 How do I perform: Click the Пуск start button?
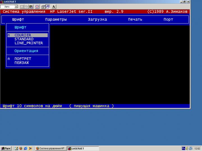(6, 148)
